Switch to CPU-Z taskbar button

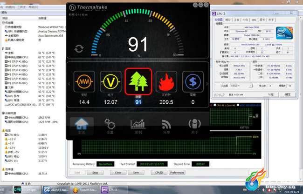114,190
